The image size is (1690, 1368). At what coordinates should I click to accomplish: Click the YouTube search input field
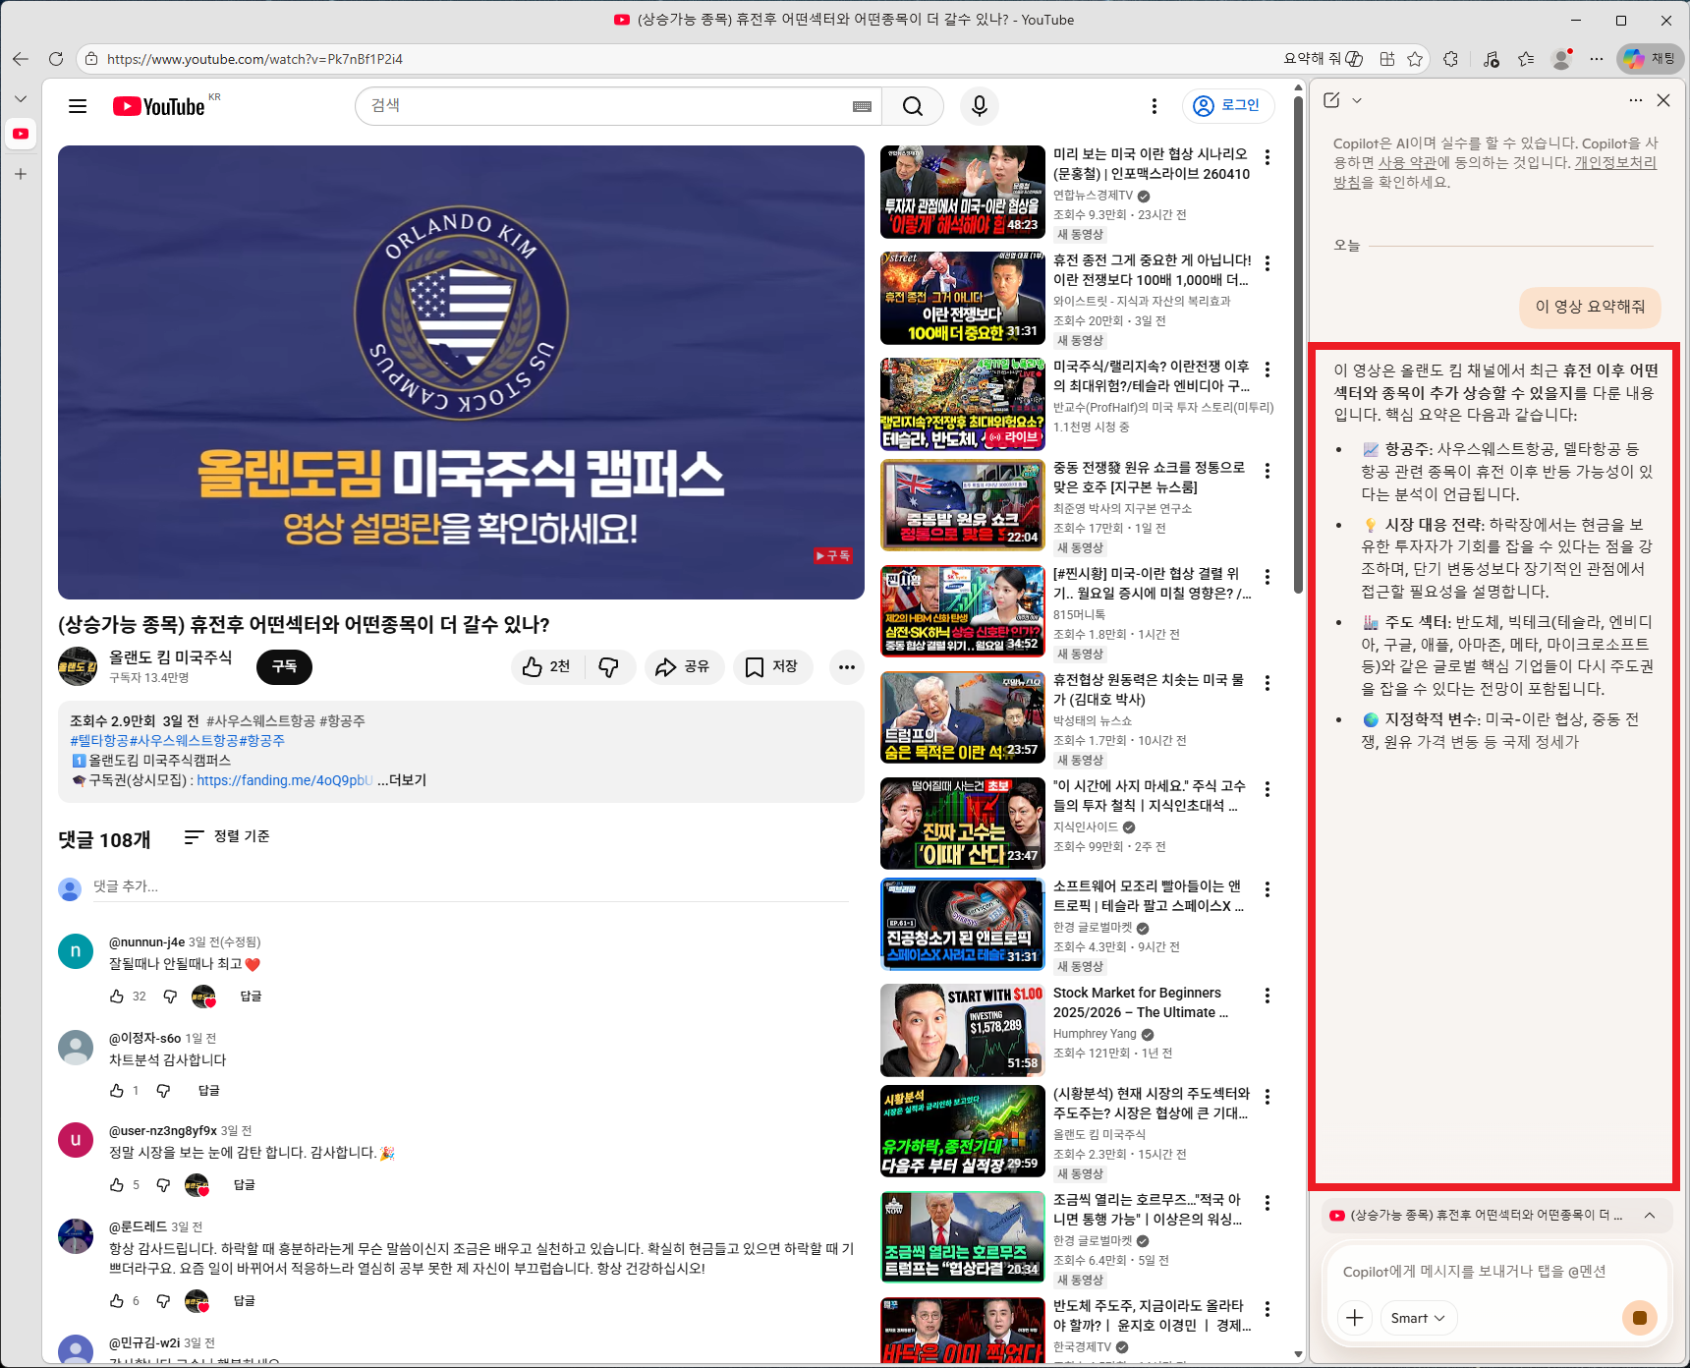[606, 106]
